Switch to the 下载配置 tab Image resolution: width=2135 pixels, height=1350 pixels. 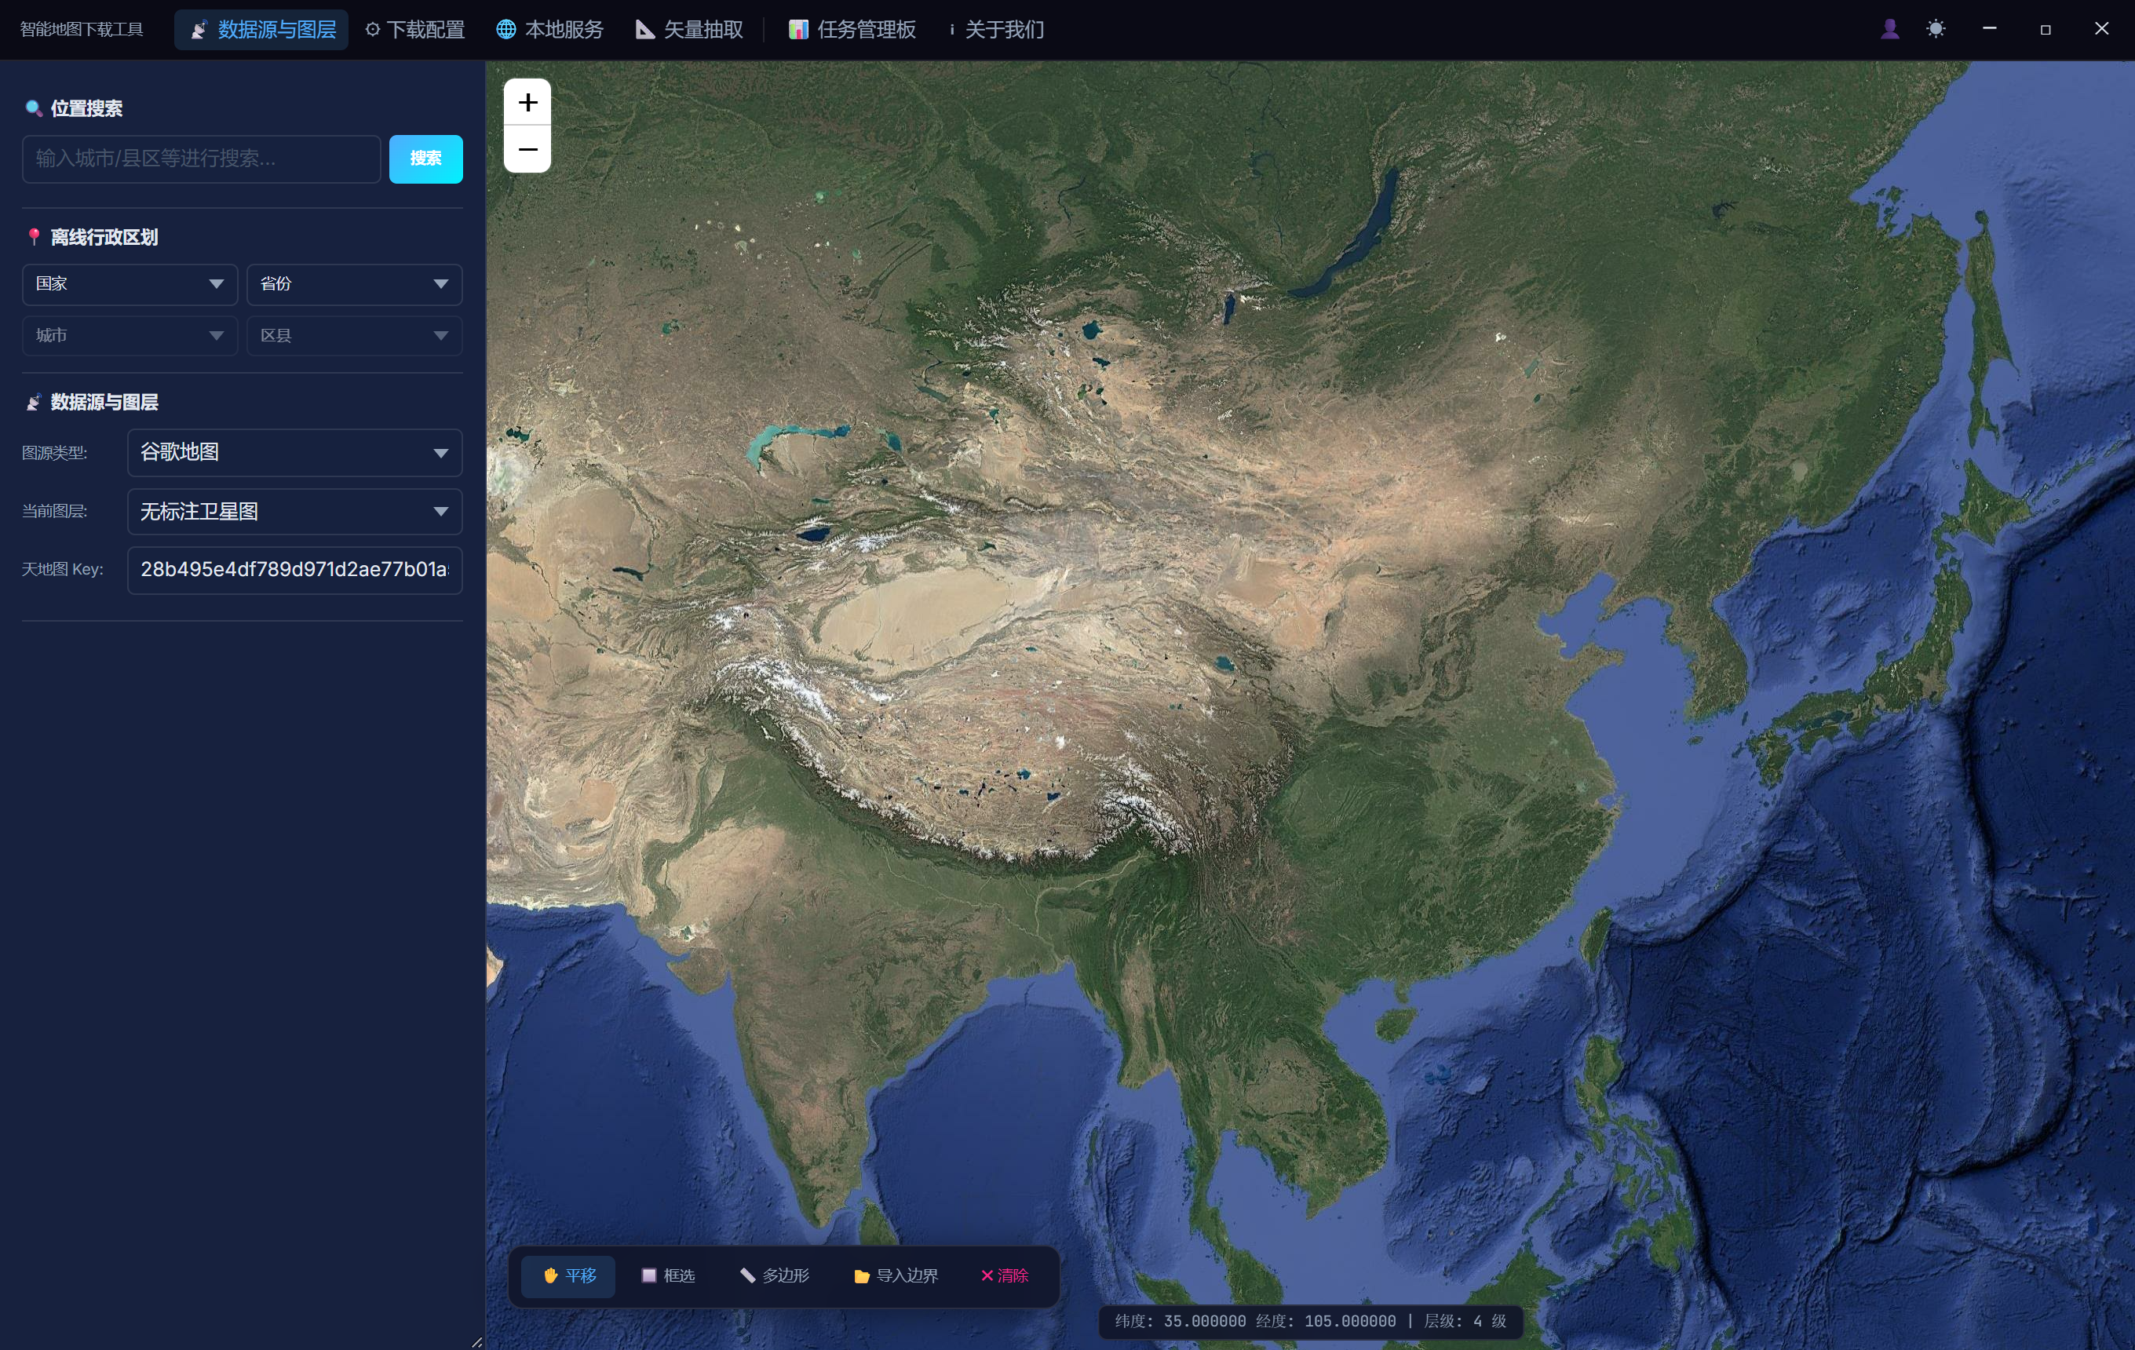415,29
